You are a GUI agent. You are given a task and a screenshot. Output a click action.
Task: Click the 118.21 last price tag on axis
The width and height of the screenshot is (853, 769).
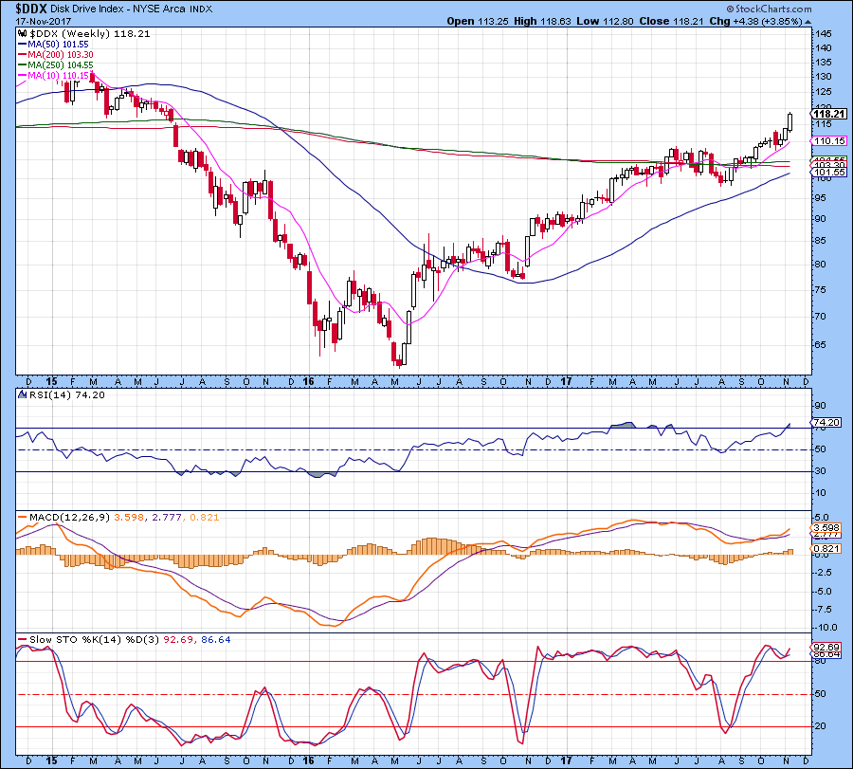(828, 114)
